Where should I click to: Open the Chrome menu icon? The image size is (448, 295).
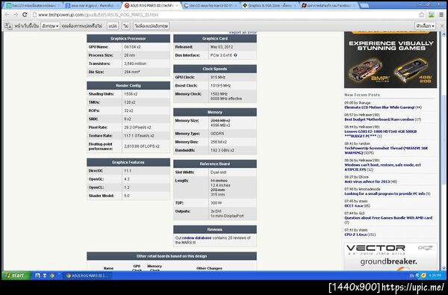pos(441,15)
